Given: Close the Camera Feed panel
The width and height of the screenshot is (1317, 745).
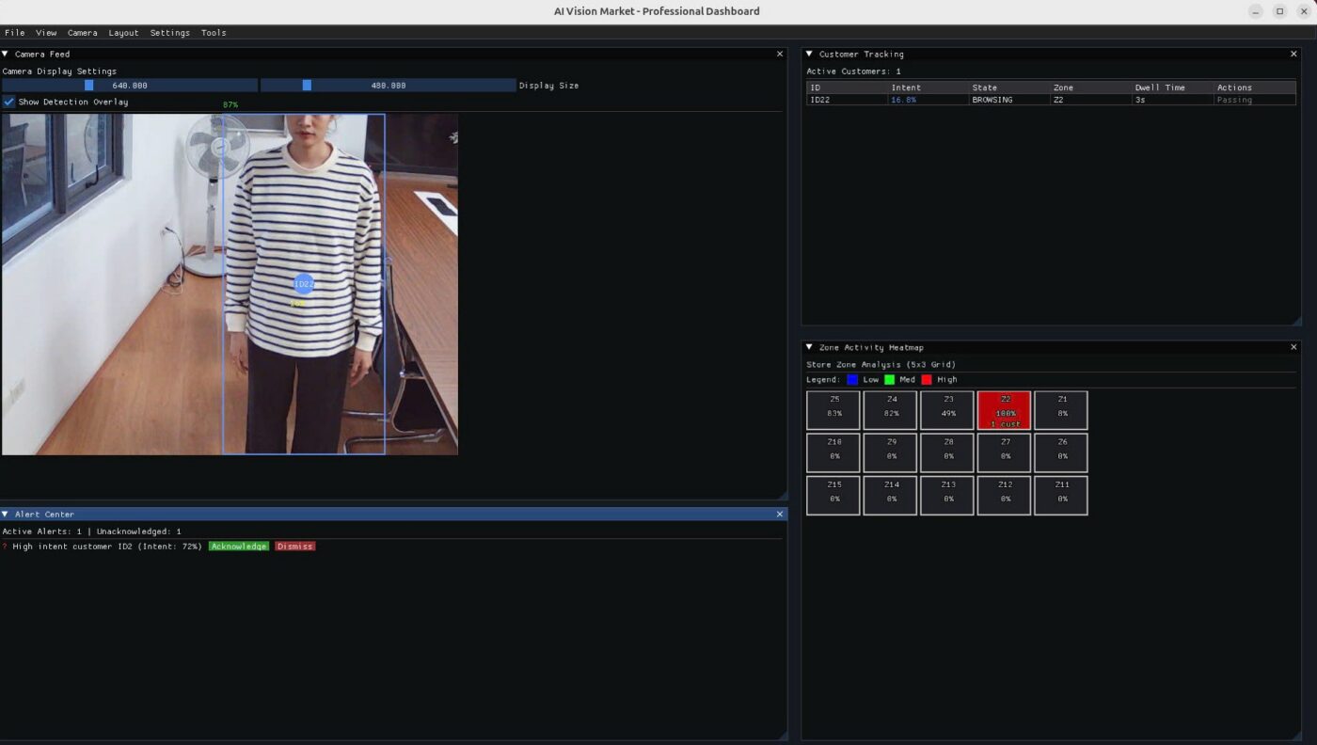Looking at the screenshot, I should pos(779,54).
